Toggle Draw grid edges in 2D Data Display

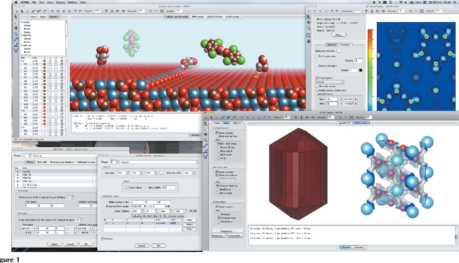pyautogui.click(x=317, y=66)
